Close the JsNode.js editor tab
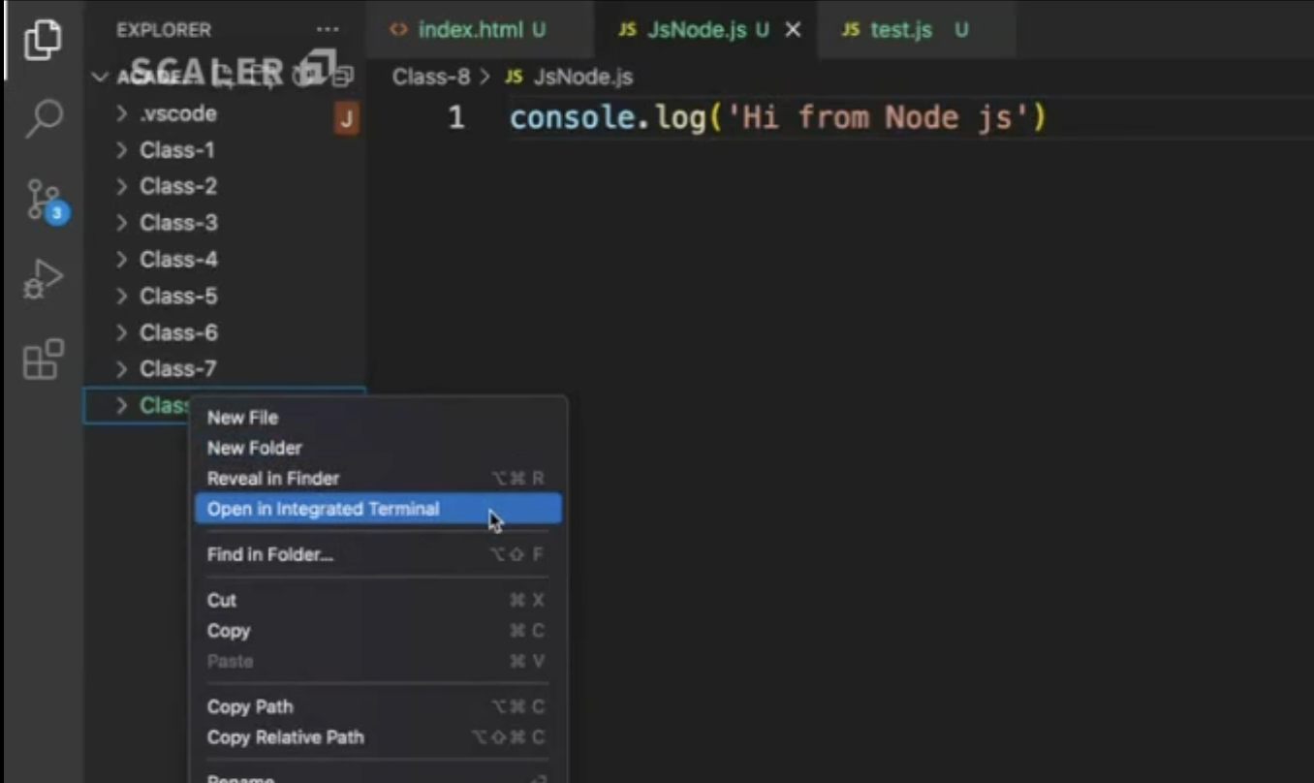The image size is (1314, 783). pos(793,30)
